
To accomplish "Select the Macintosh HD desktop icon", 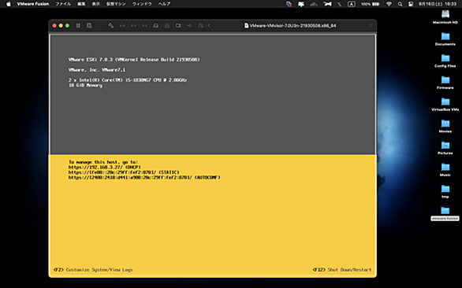I will point(445,17).
